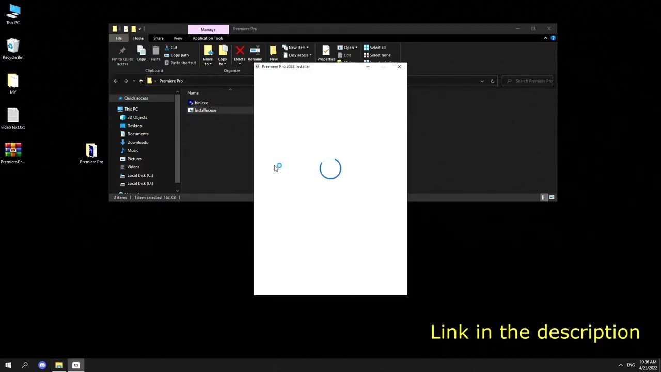Switch to large icons view in status bar

(552, 197)
